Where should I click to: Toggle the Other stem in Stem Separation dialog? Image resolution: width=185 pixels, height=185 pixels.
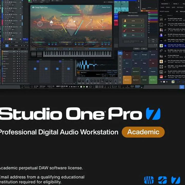pyautogui.click(x=133, y=35)
